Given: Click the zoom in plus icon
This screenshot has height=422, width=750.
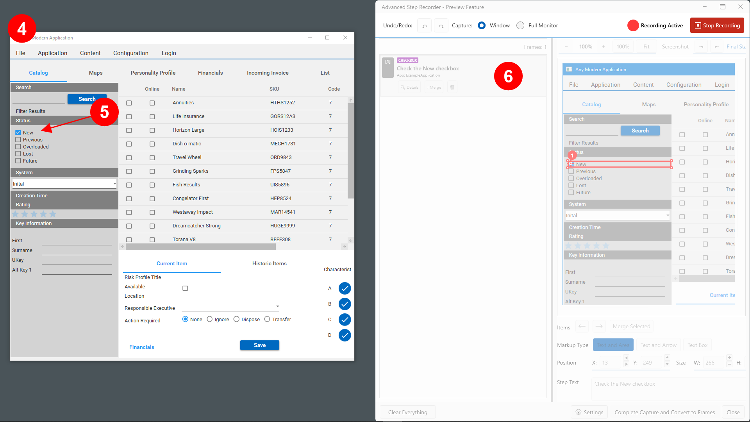Looking at the screenshot, I should tap(604, 46).
